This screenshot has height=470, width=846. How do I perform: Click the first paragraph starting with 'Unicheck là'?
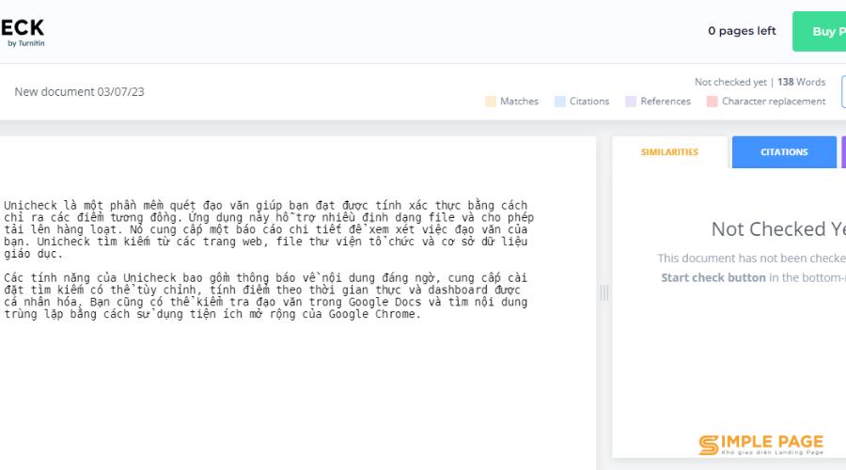[x=269, y=229]
